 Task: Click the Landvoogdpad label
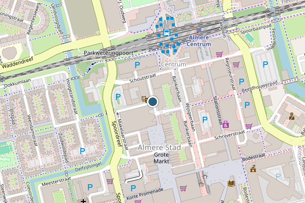(57, 19)
